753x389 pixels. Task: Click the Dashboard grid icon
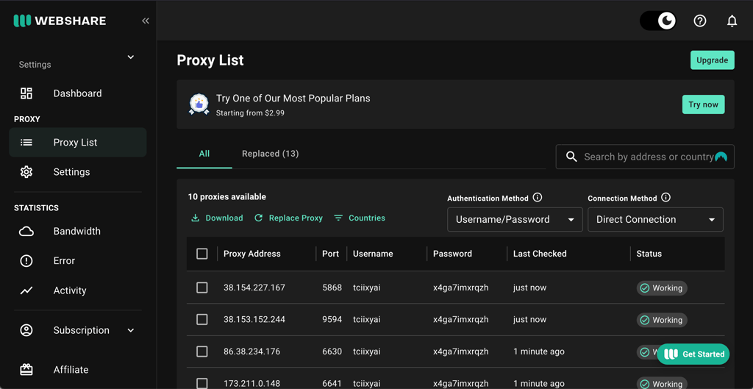tap(26, 93)
